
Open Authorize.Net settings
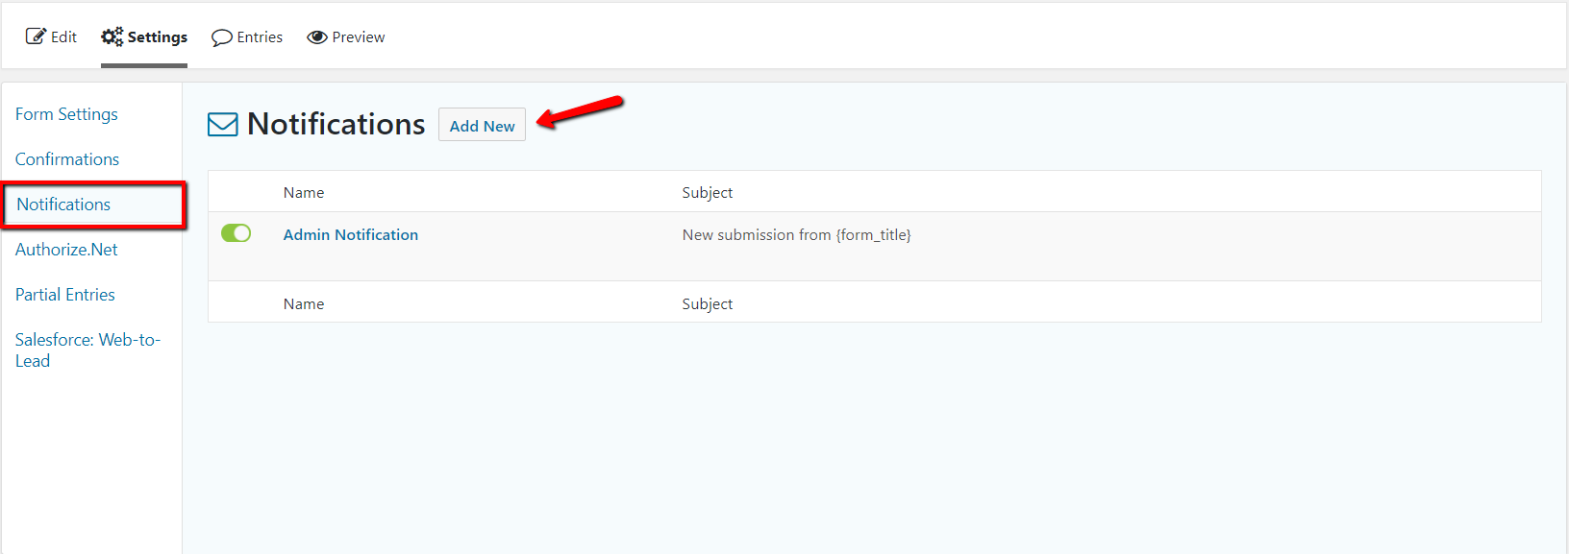point(66,250)
